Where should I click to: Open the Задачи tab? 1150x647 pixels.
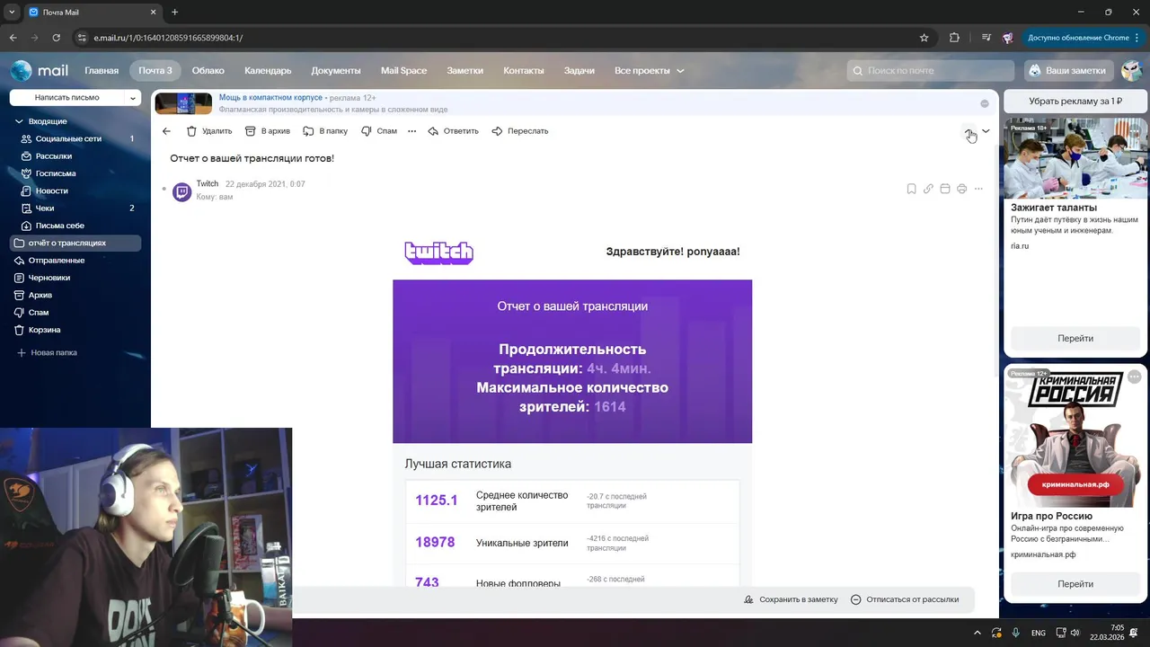(579, 71)
